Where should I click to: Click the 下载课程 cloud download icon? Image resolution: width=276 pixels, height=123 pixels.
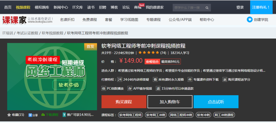click(x=43, y=115)
